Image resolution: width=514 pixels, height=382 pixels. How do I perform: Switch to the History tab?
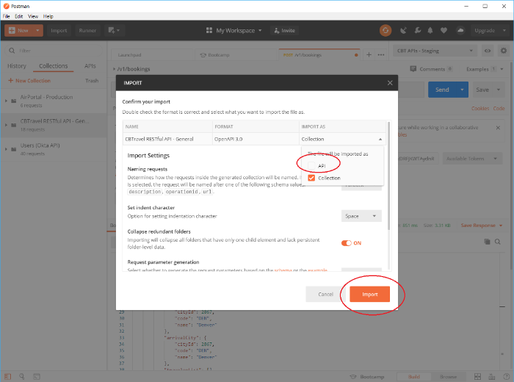pyautogui.click(x=17, y=66)
